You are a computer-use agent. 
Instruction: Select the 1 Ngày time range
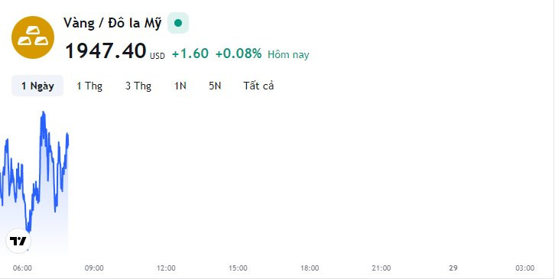(x=37, y=86)
